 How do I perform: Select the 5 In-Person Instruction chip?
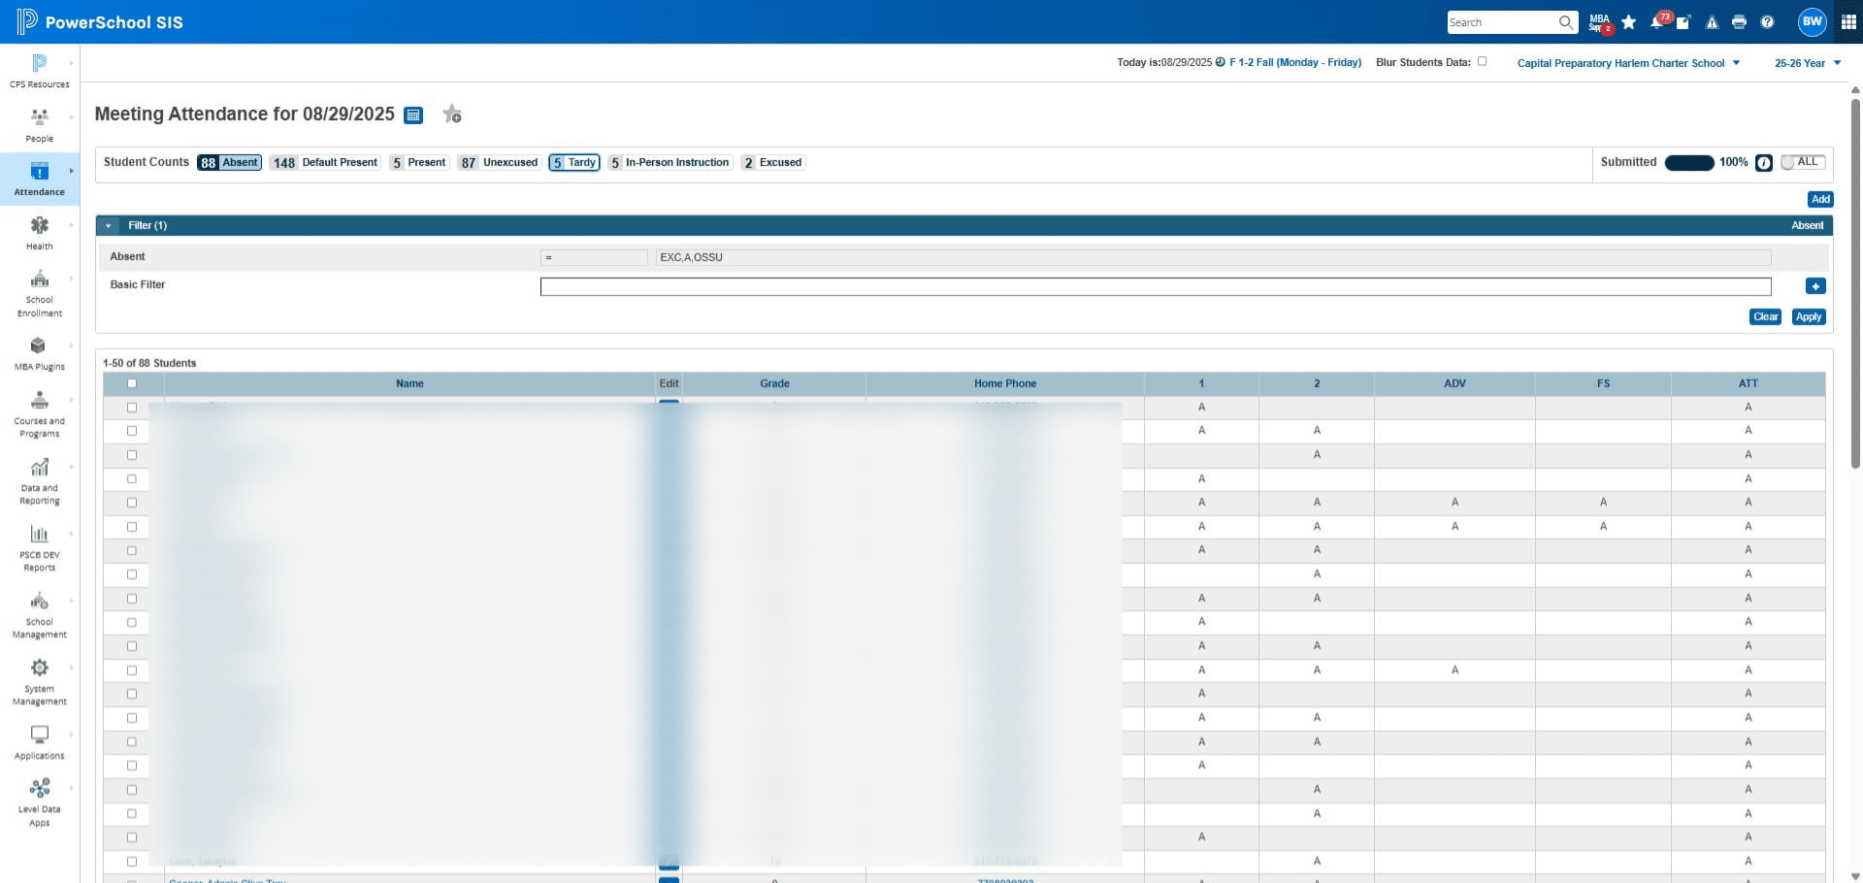[x=670, y=163]
